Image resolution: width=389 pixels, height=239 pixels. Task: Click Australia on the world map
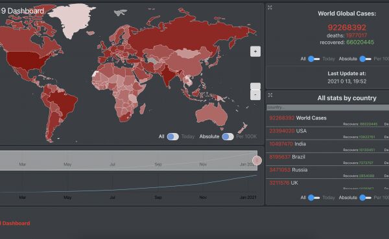(x=212, y=115)
